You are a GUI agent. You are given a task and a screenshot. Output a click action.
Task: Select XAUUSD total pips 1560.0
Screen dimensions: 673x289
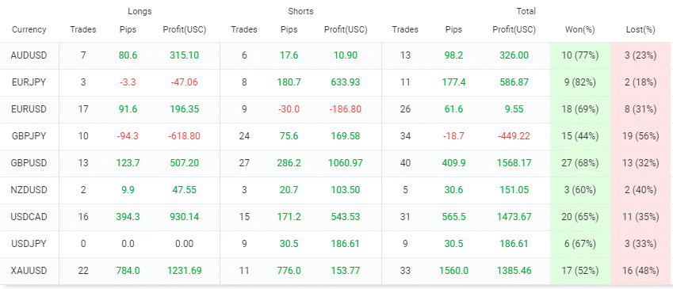click(x=453, y=271)
